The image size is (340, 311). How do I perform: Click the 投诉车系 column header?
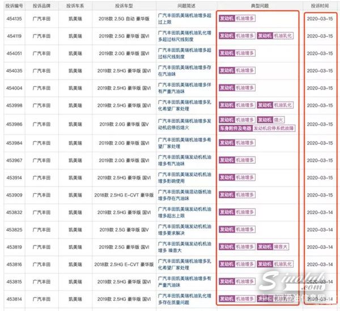click(x=75, y=5)
